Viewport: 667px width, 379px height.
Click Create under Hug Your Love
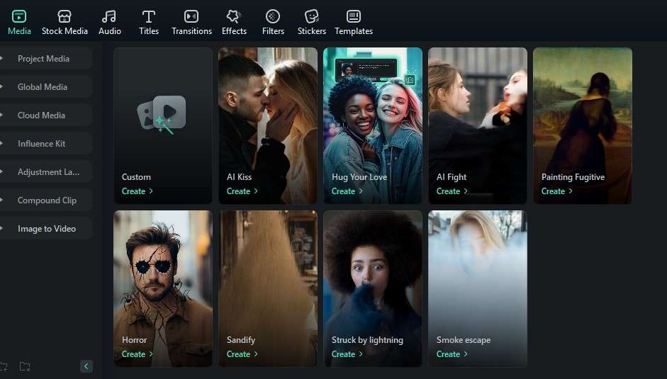tap(347, 191)
